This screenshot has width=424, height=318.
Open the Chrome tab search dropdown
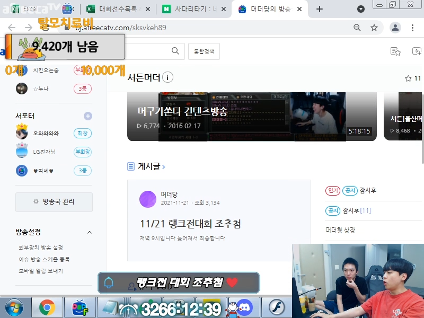pyautogui.click(x=361, y=9)
